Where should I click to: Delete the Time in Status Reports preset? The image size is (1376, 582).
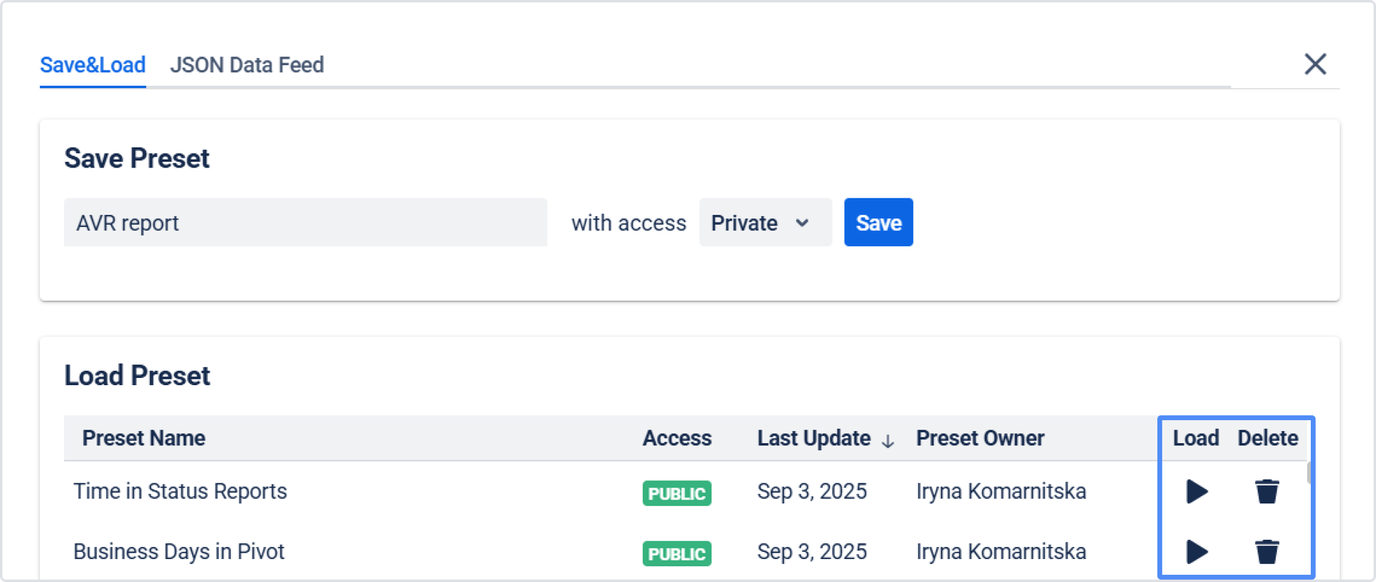(x=1266, y=492)
